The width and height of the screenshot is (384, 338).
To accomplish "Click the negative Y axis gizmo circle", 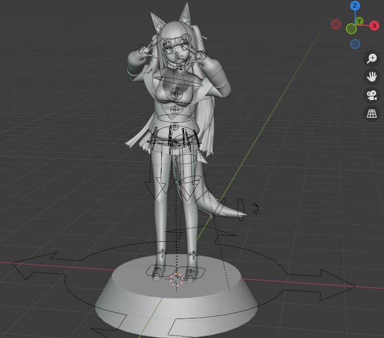I will [351, 29].
